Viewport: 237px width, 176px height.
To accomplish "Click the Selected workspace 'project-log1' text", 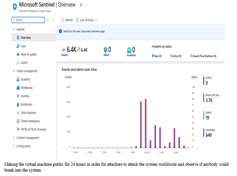I will coord(35,11).
